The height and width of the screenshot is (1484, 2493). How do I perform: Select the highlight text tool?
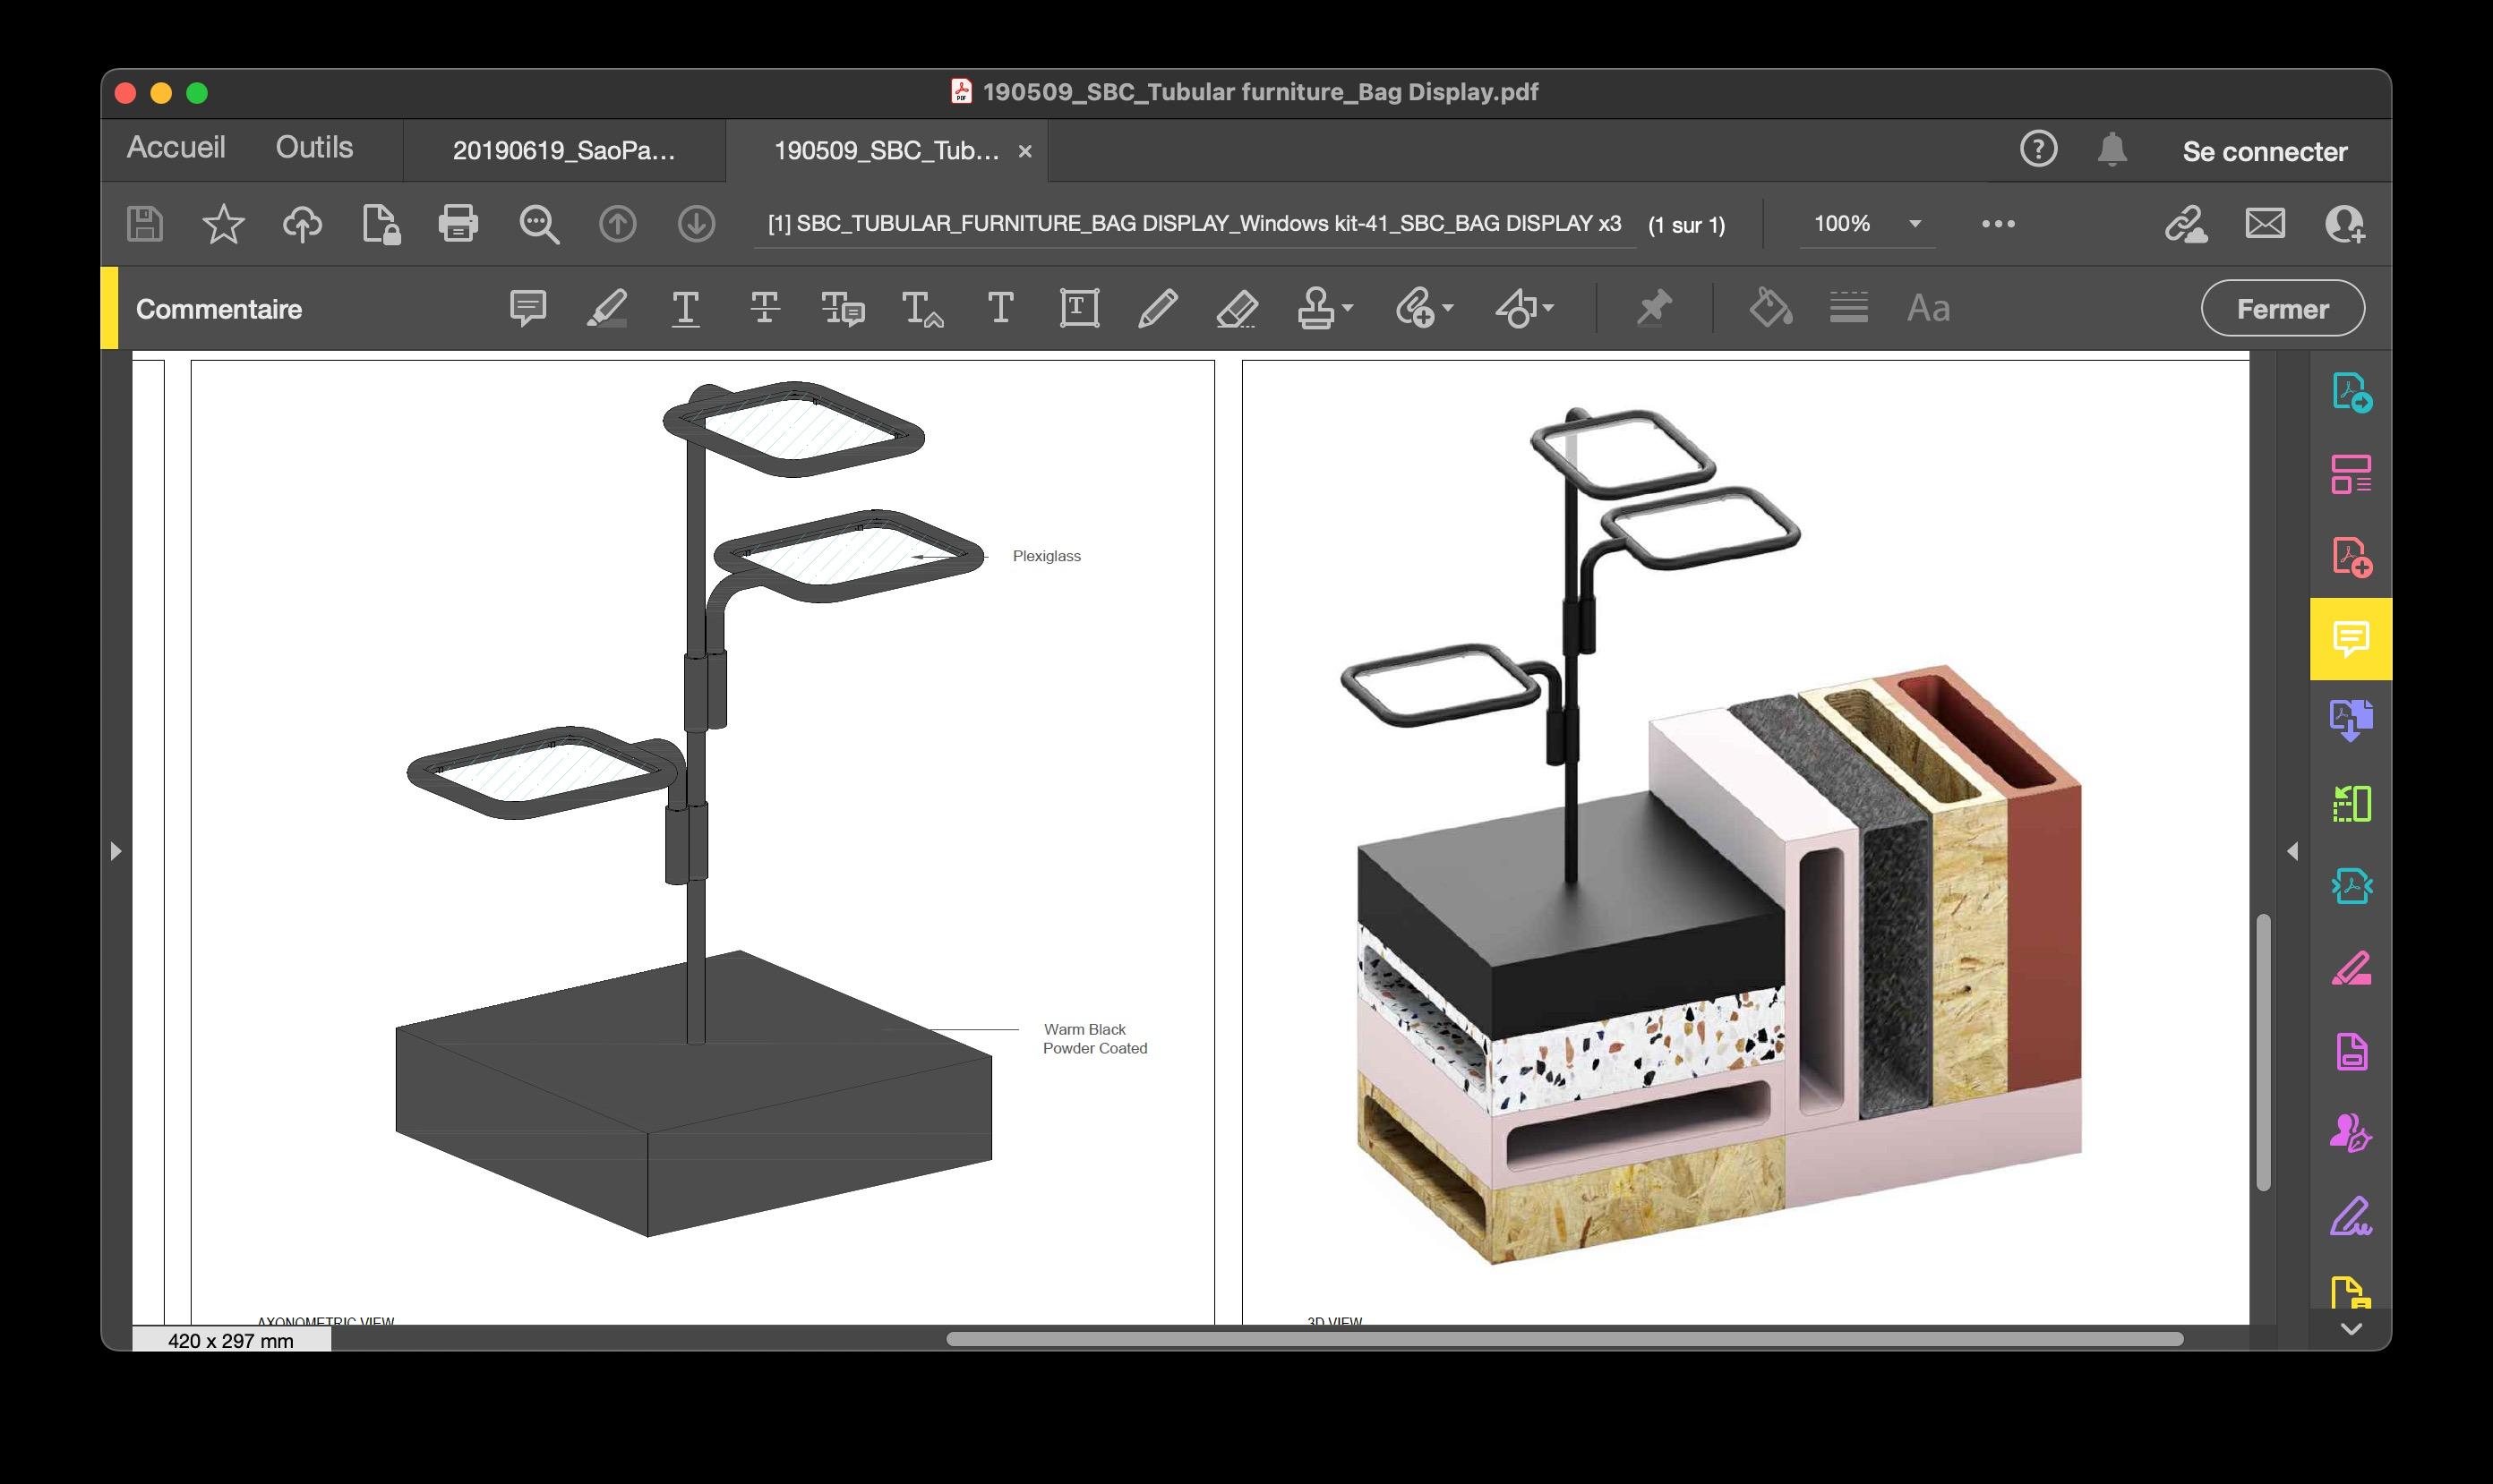tap(606, 307)
